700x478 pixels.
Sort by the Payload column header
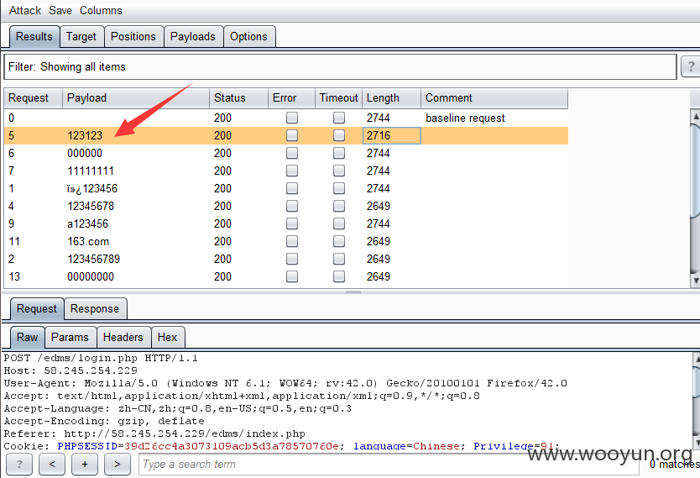[136, 98]
